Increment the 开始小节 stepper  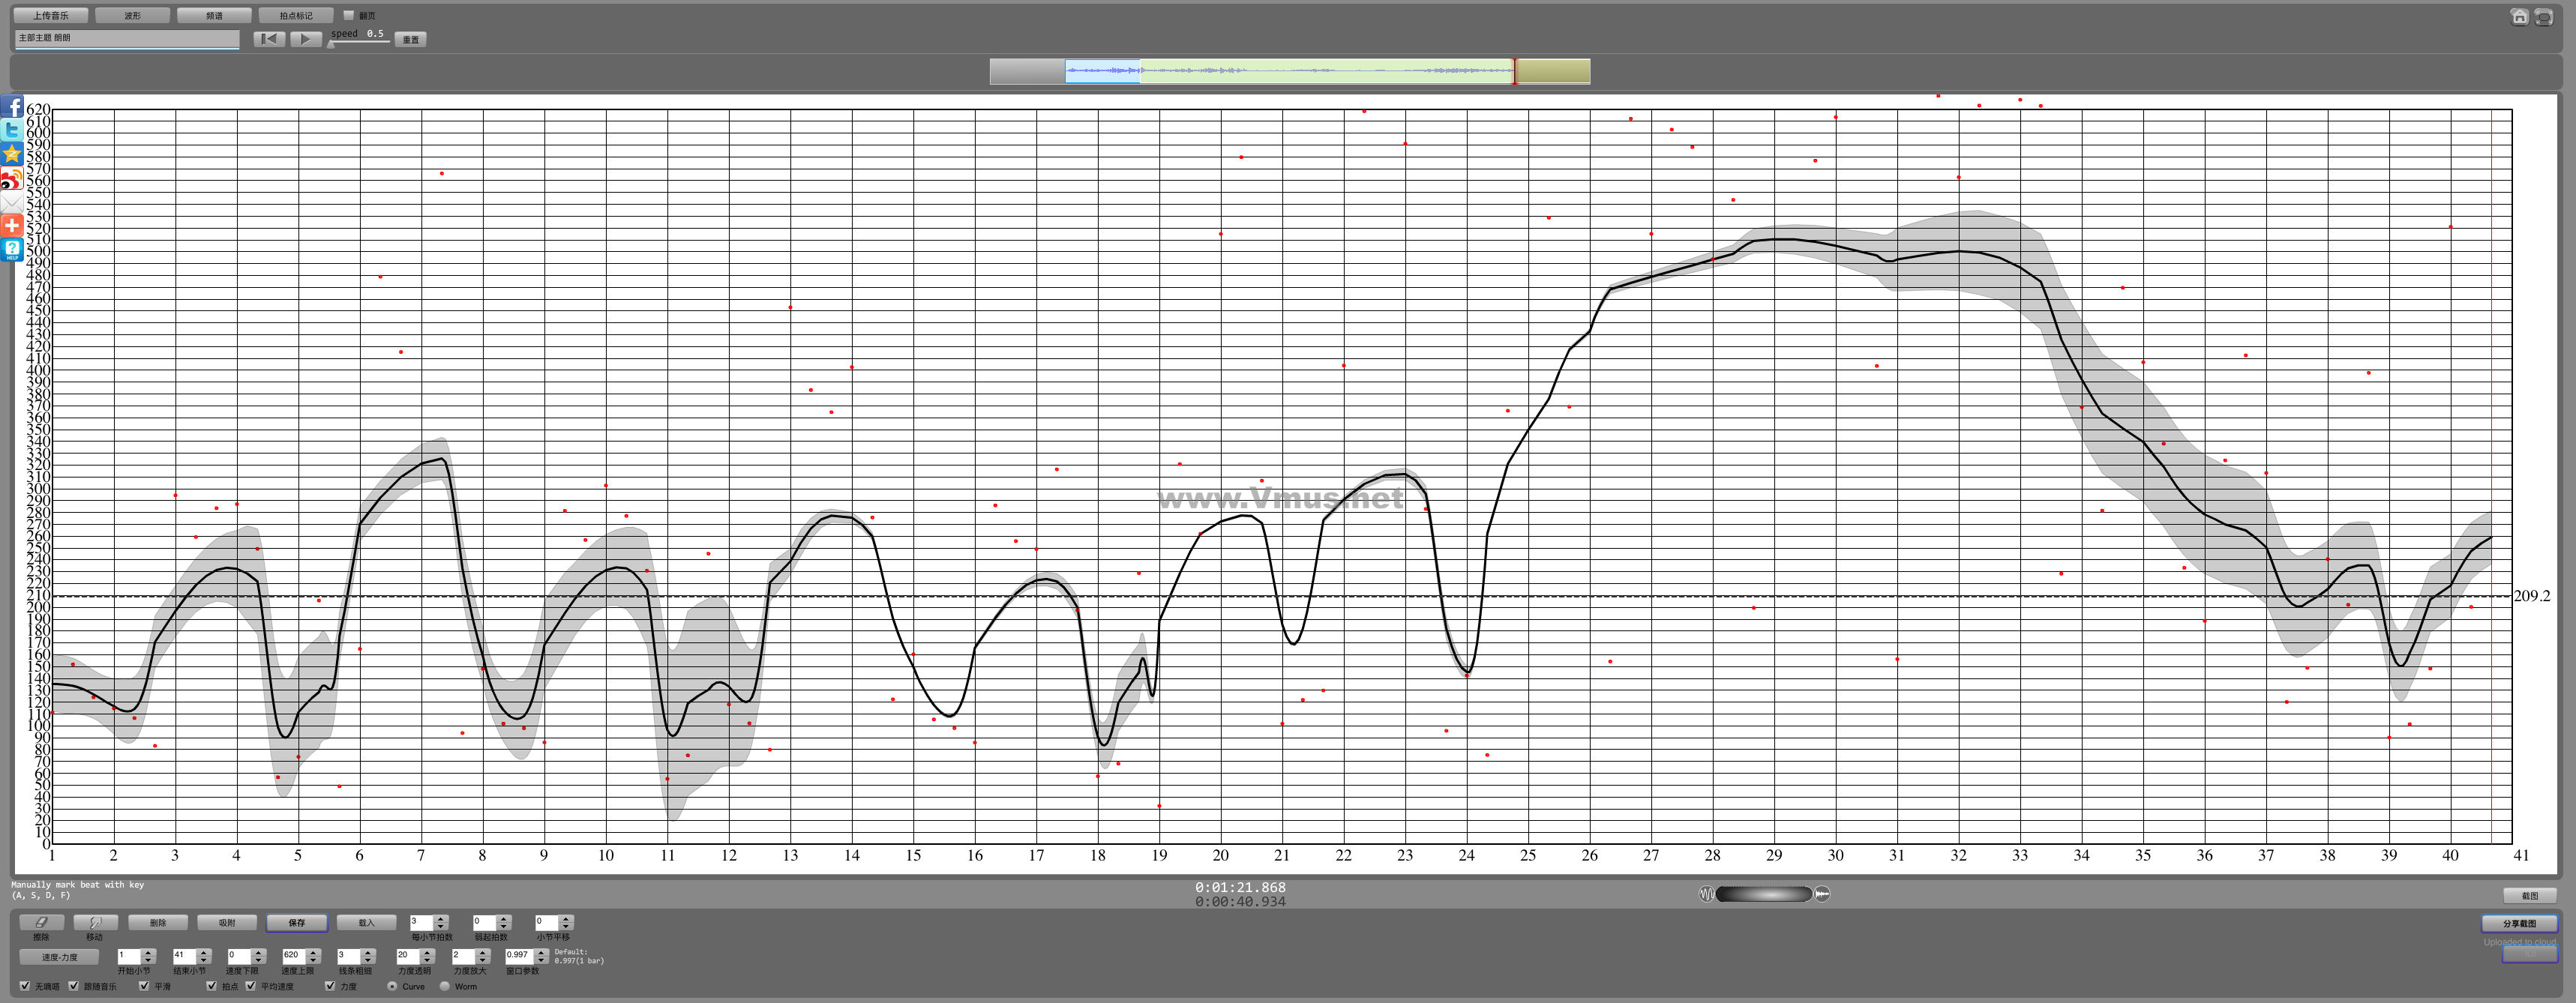[x=148, y=953]
